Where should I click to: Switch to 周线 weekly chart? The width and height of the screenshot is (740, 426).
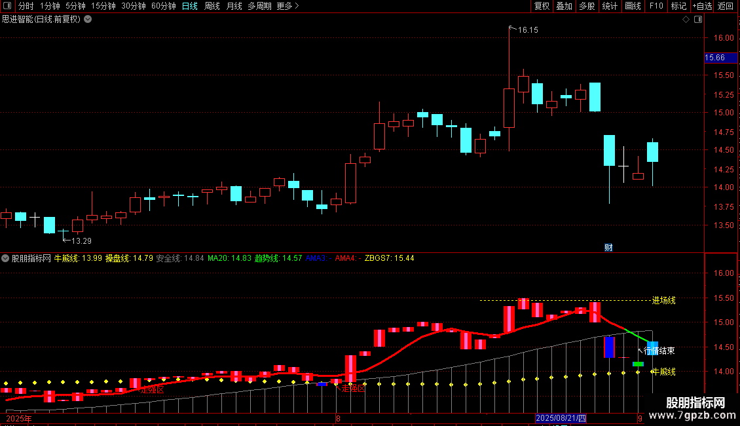click(x=212, y=6)
